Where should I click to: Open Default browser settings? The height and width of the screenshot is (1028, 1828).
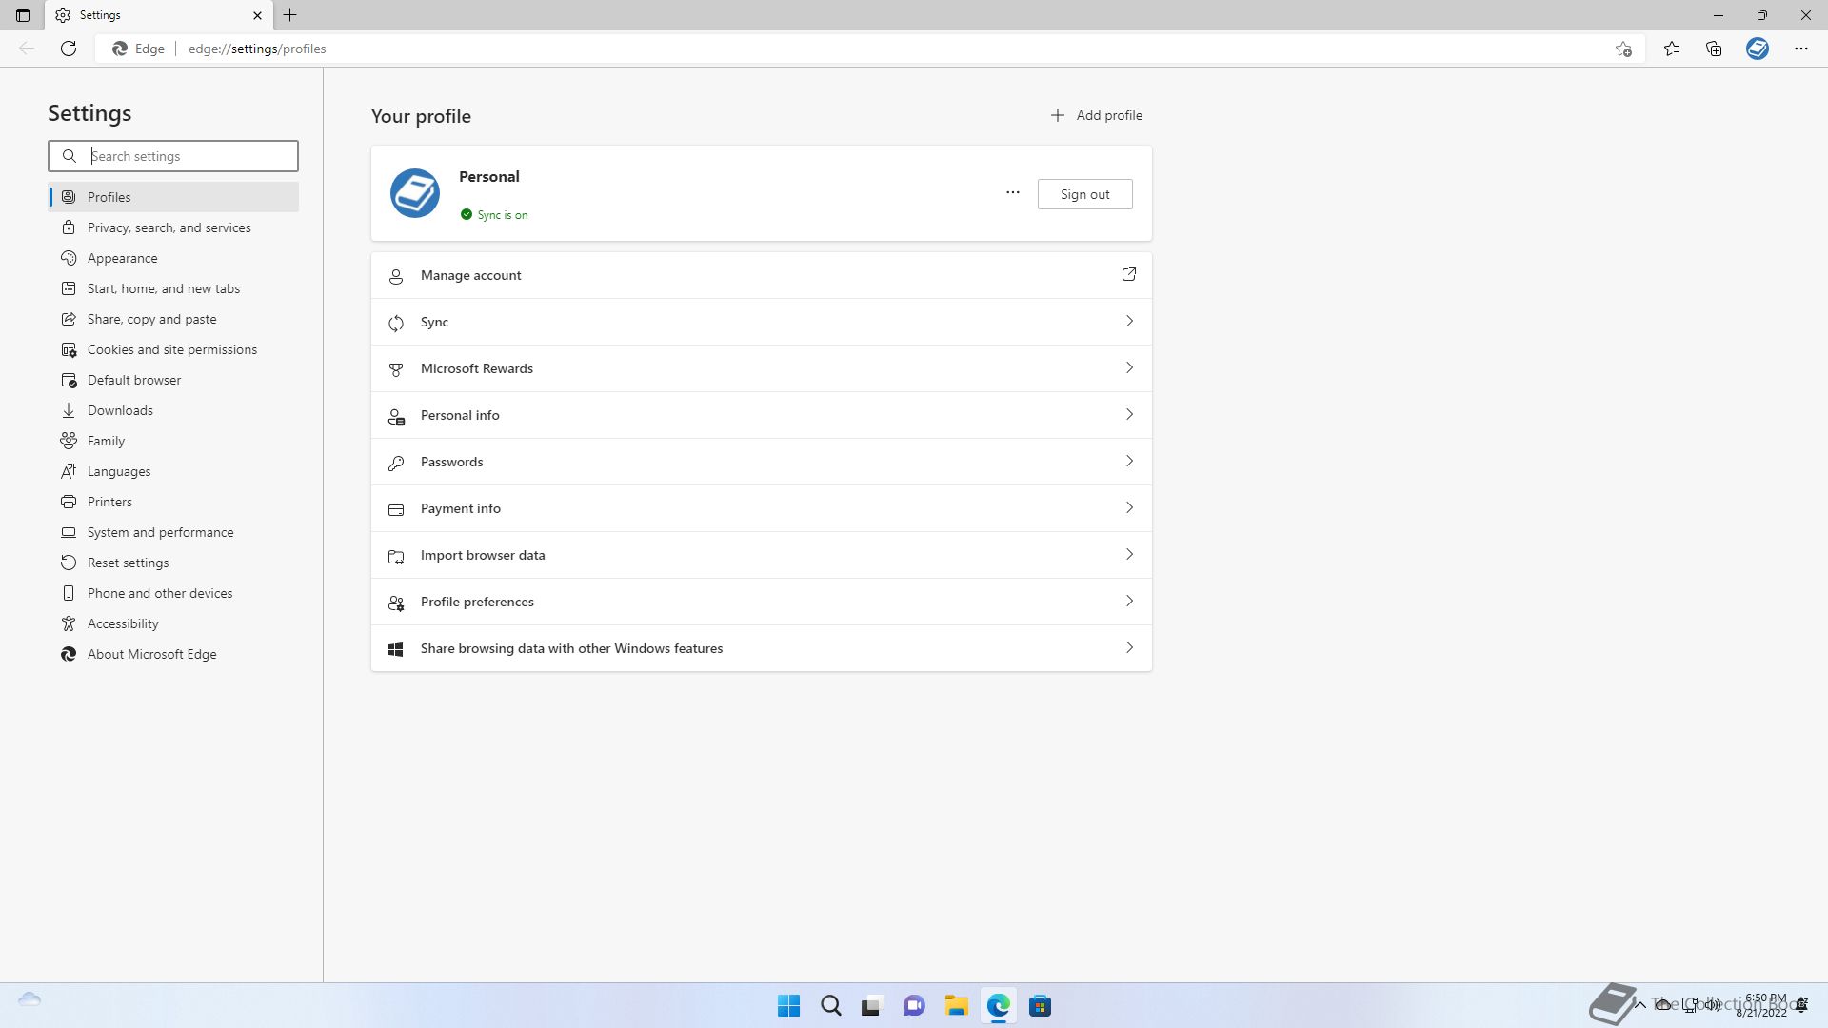tap(173, 380)
